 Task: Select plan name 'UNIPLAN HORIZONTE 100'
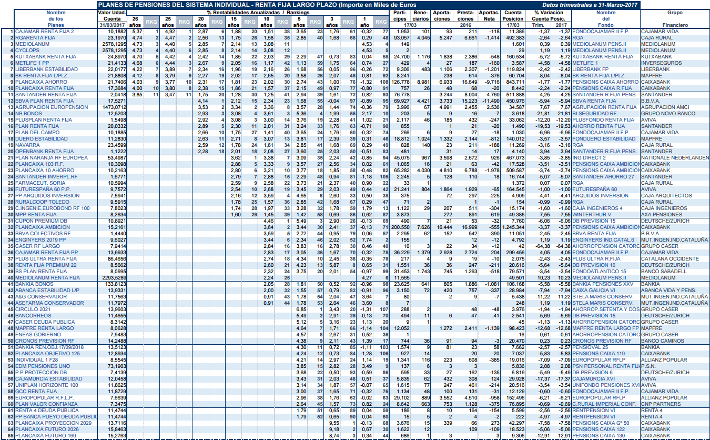pos(47,385)
